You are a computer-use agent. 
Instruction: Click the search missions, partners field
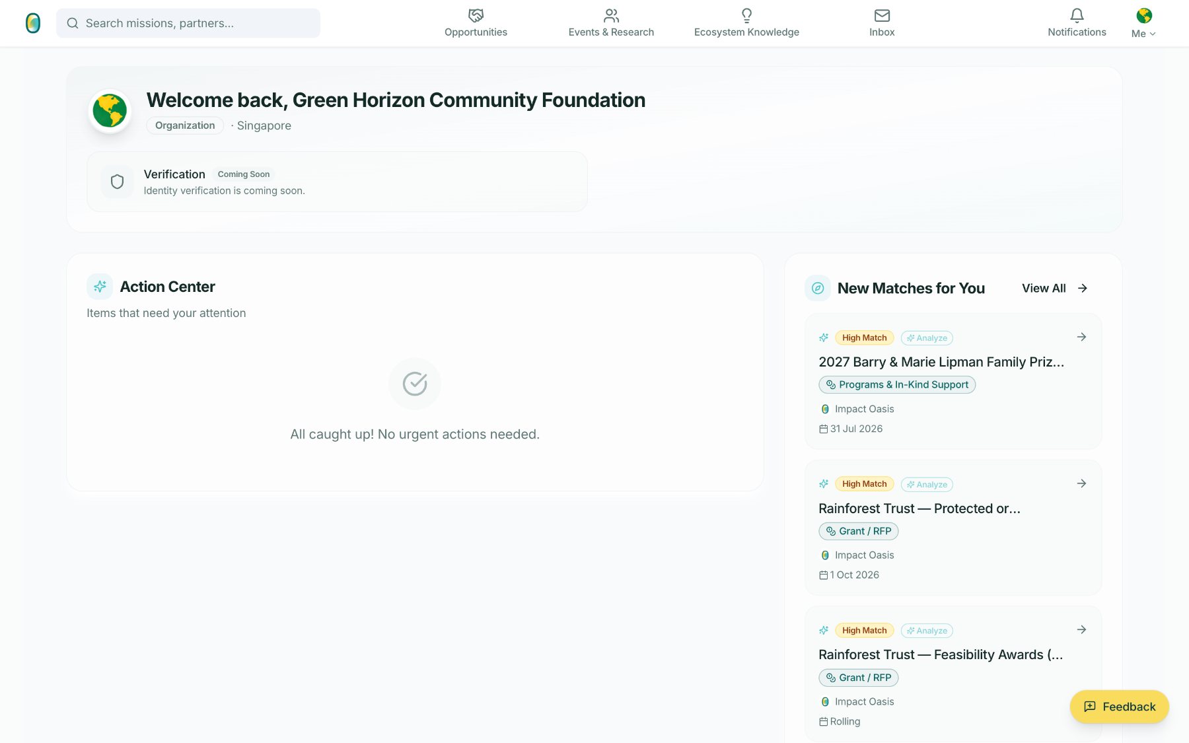click(188, 23)
